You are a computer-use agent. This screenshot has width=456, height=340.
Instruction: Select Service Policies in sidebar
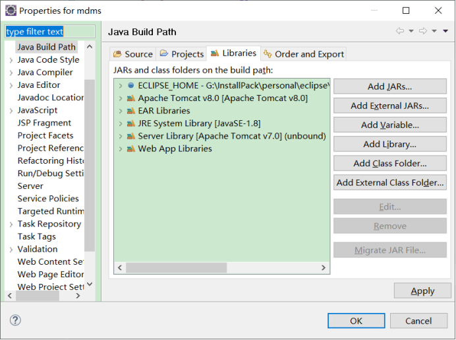[x=48, y=199]
